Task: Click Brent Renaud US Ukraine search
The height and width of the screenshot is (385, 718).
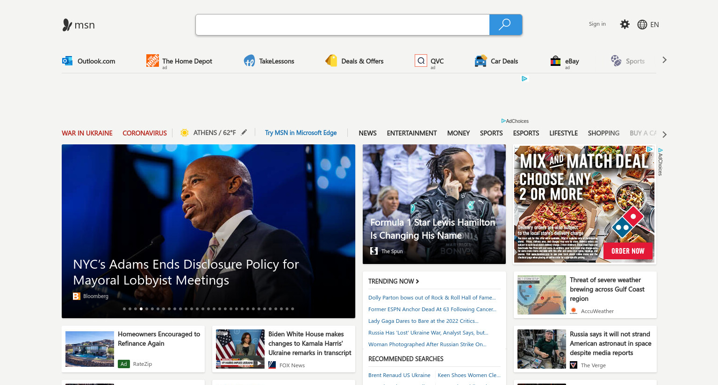Action: pyautogui.click(x=399, y=375)
